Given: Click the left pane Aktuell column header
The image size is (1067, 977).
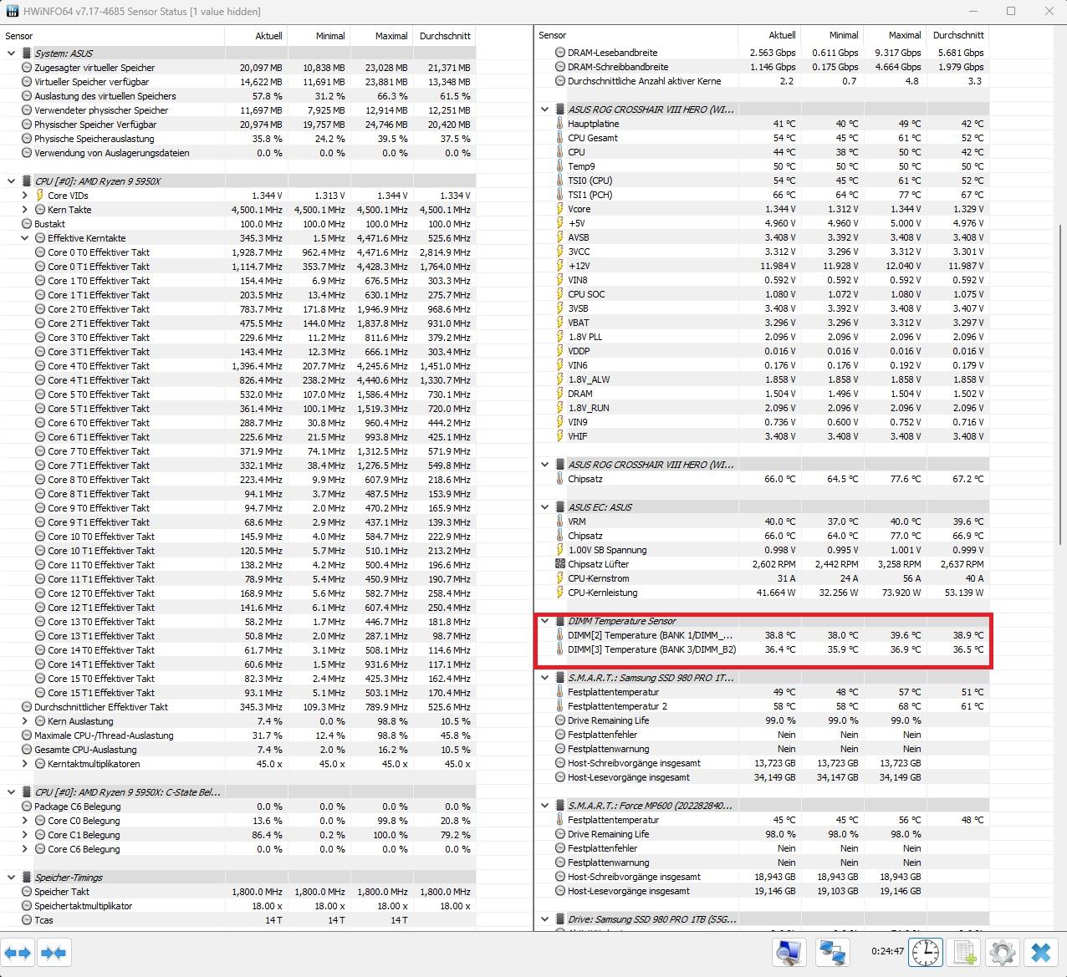Looking at the screenshot, I should 256,36.
